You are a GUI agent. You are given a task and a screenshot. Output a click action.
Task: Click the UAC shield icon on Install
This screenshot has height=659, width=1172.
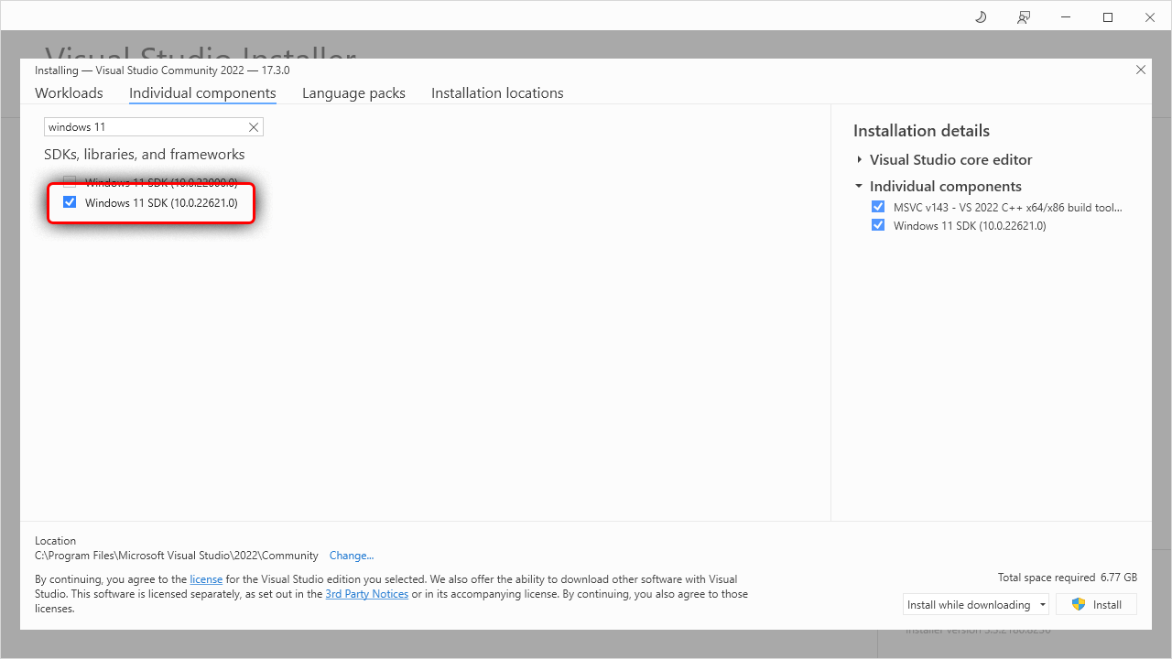click(1078, 604)
